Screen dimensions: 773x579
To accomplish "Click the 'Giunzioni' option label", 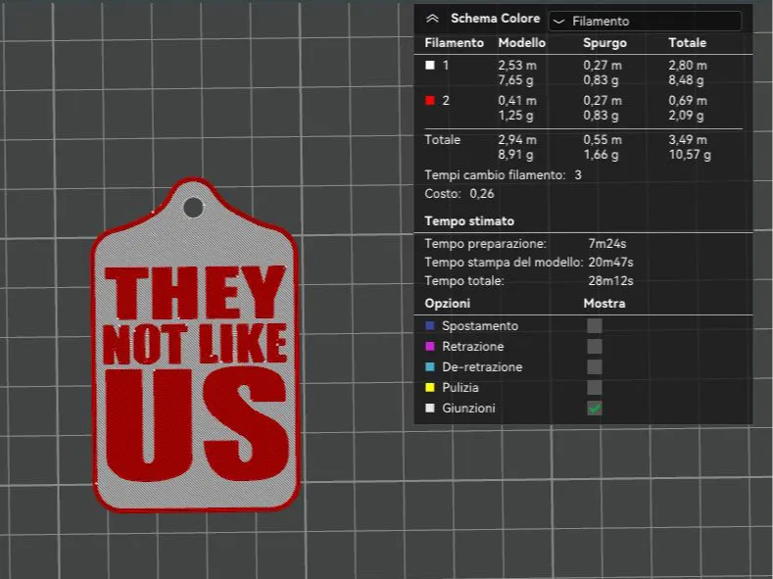I will pyautogui.click(x=468, y=408).
